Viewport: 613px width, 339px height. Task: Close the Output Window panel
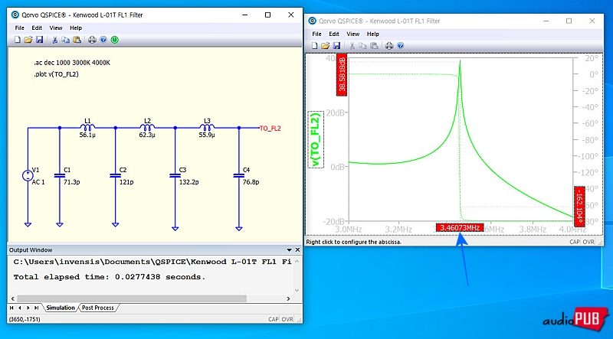pos(297,250)
